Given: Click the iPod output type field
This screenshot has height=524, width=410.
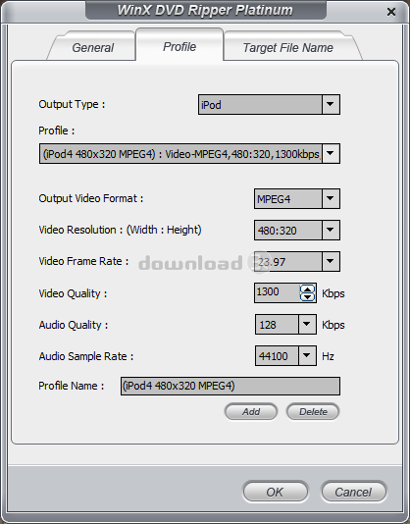Looking at the screenshot, I should [x=260, y=105].
